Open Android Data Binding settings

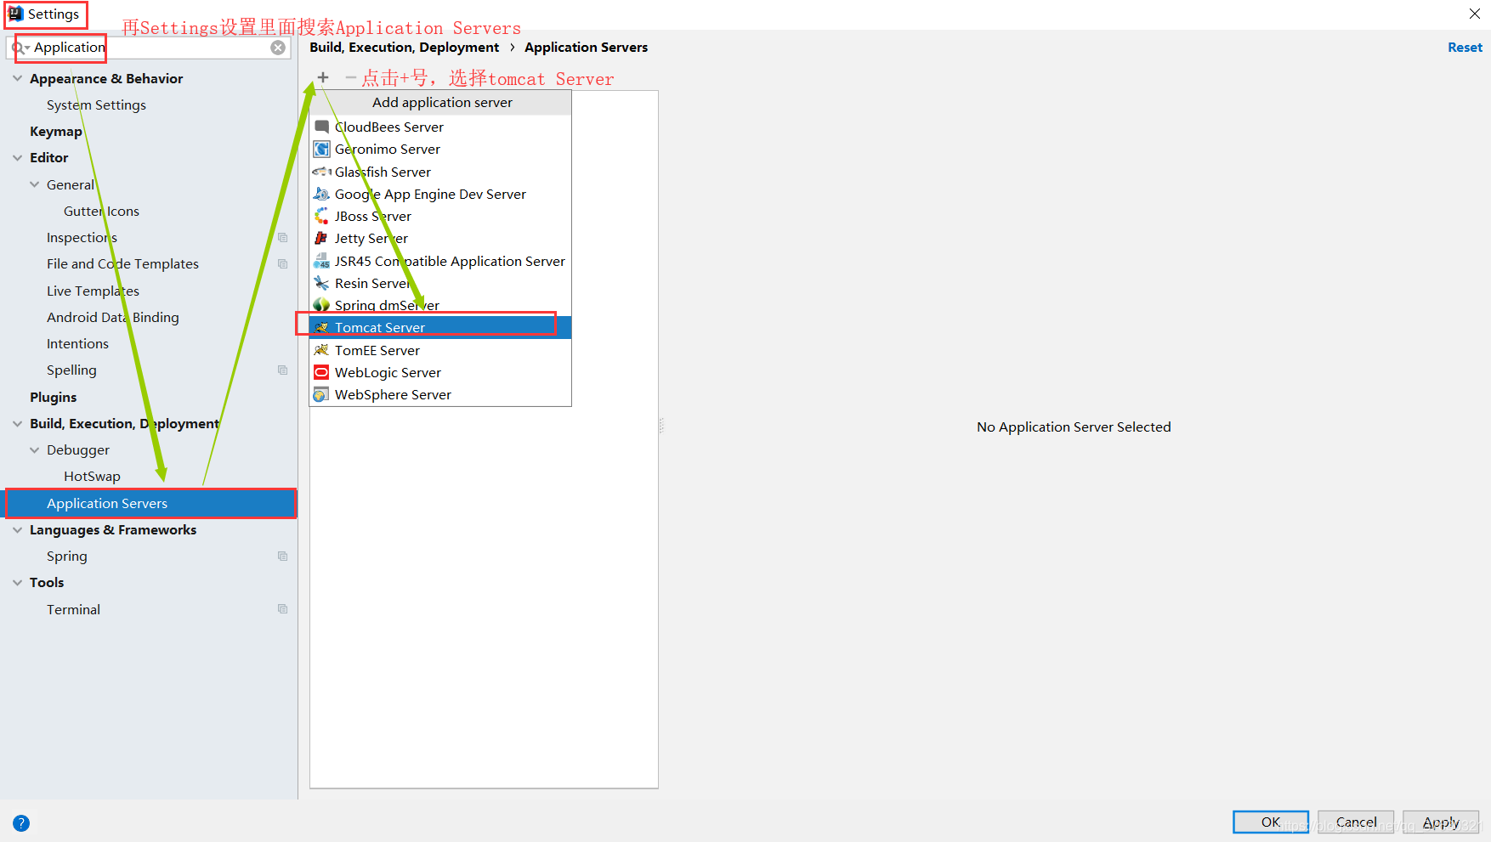113,317
